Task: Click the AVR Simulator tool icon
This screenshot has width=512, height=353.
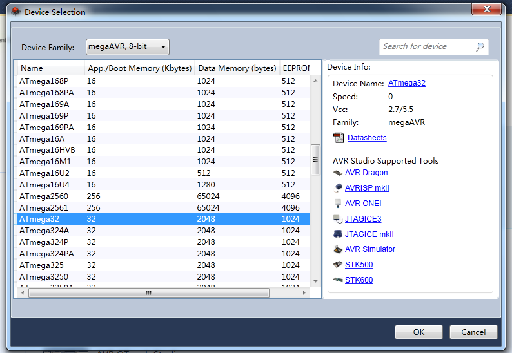Action: pyautogui.click(x=338, y=249)
